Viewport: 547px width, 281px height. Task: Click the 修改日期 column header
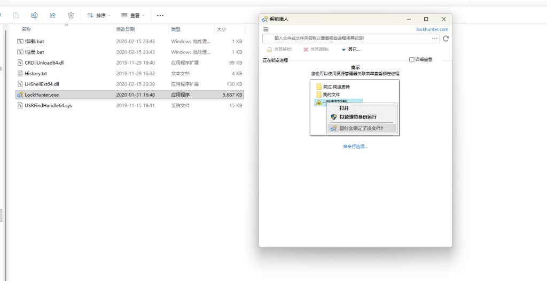tap(126, 29)
